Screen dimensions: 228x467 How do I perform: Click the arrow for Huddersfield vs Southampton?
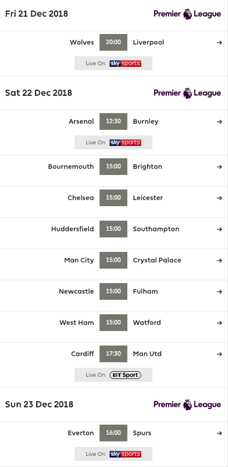pos(219,230)
